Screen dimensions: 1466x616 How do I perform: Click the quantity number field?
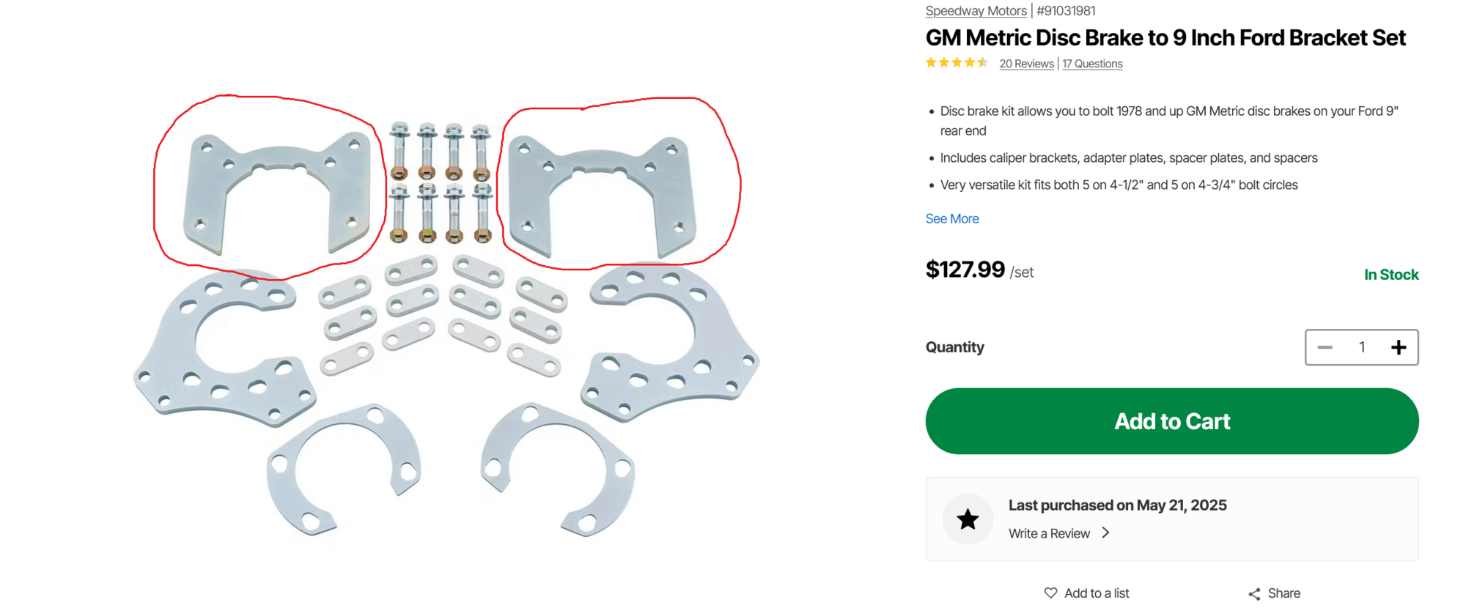tap(1362, 347)
